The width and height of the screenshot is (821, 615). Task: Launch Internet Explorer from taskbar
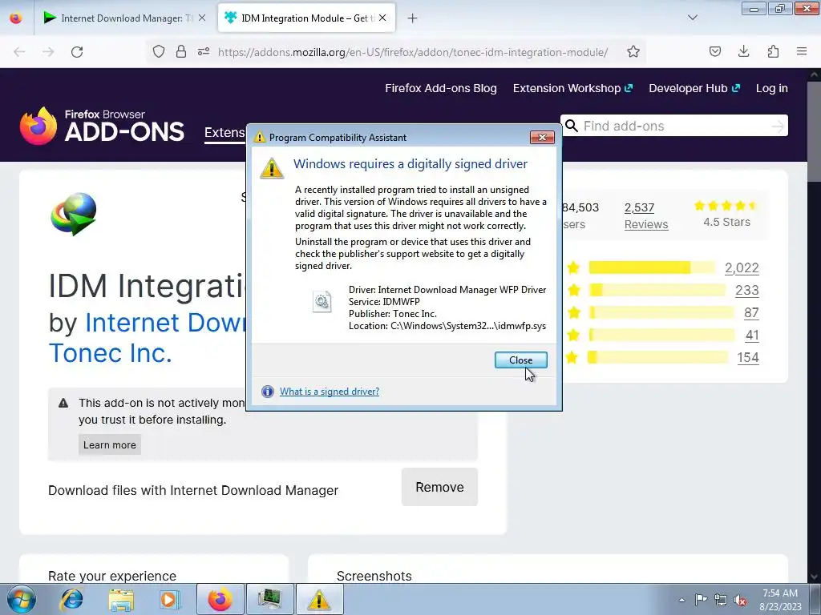(71, 599)
